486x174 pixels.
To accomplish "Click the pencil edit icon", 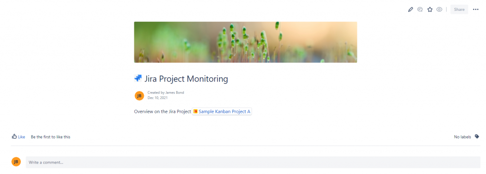I will pos(411,9).
